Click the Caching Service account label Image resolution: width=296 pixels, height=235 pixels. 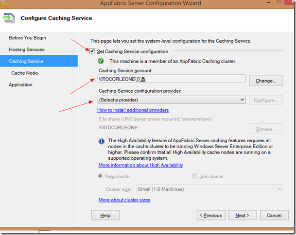125,70
